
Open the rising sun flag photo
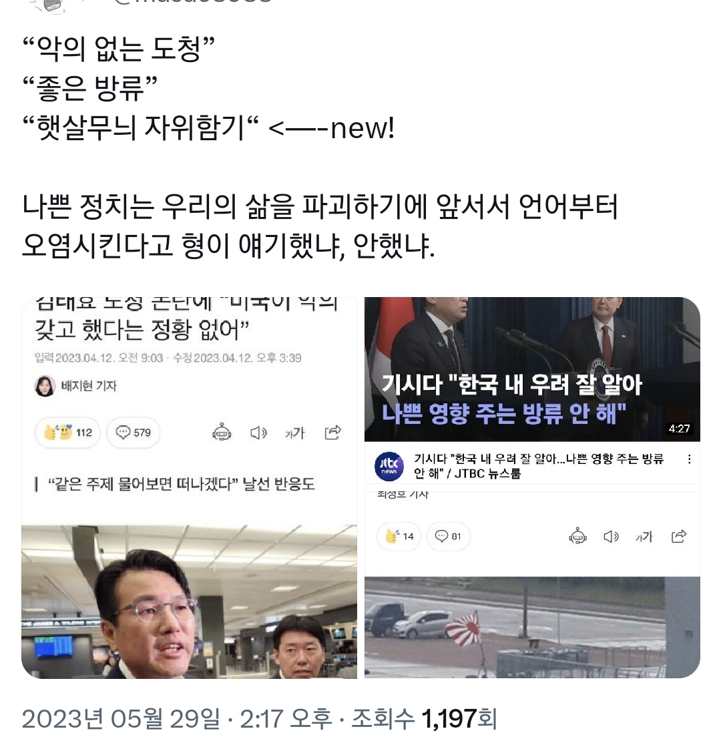coord(532,627)
